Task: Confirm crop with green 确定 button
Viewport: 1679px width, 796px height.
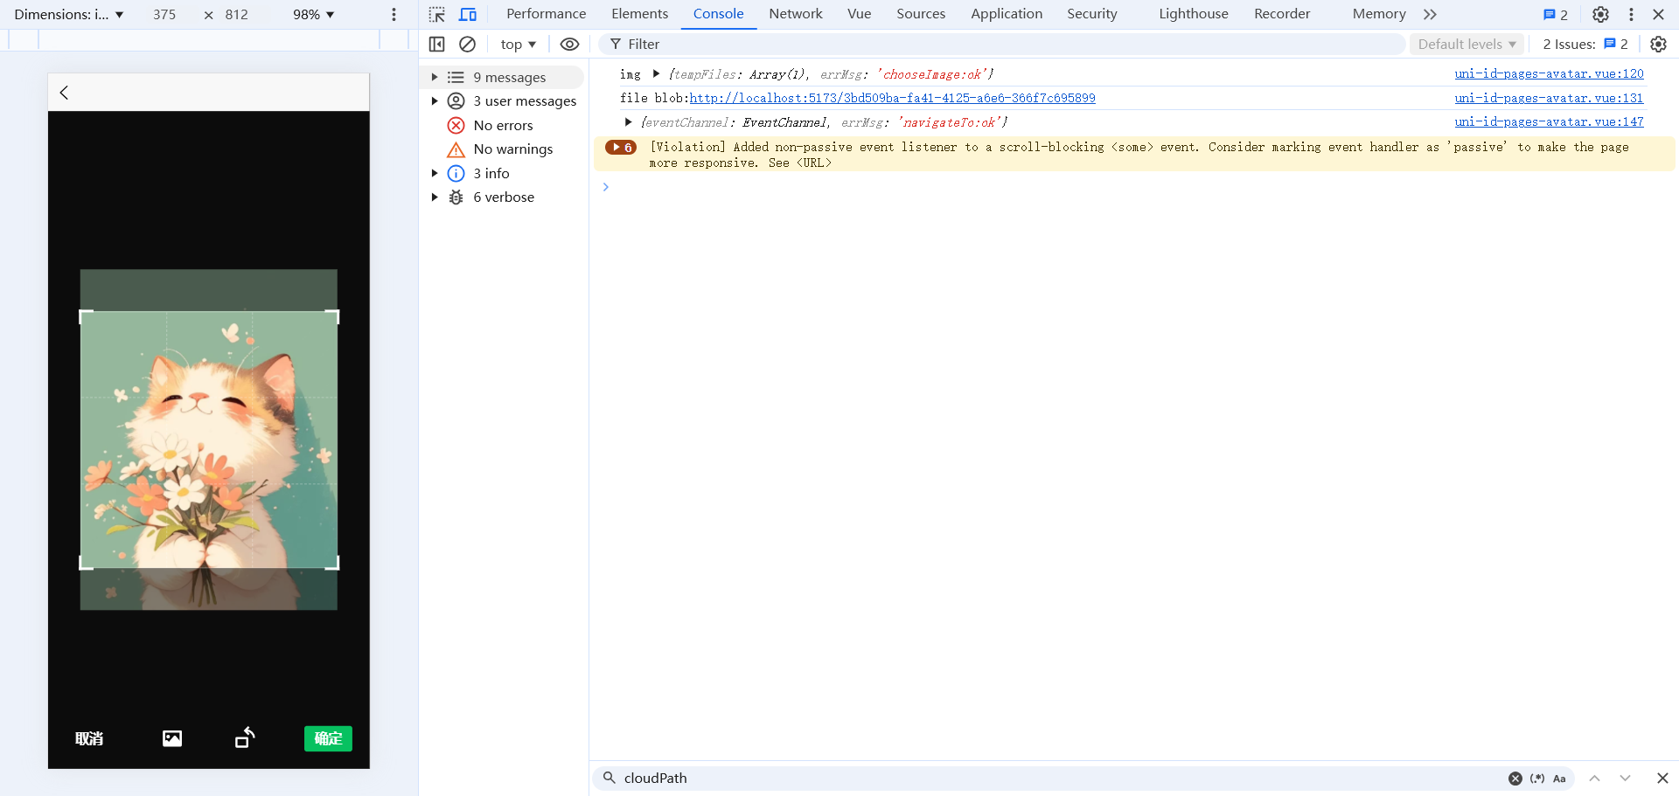Action: click(x=328, y=738)
